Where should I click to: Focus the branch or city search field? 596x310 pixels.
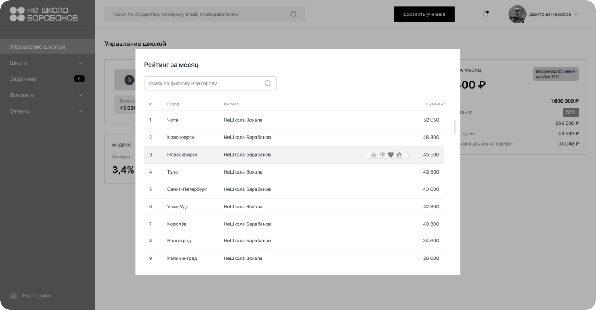(205, 84)
